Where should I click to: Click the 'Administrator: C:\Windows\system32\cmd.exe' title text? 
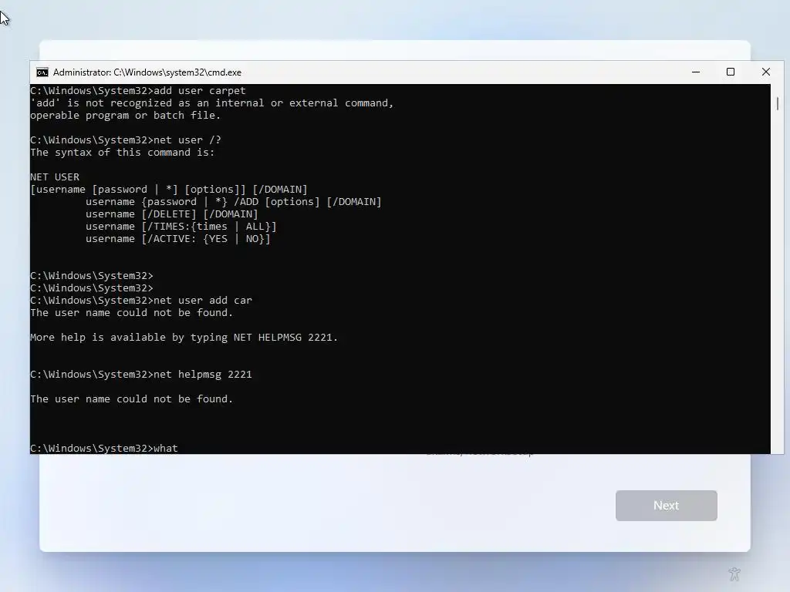[x=147, y=72]
